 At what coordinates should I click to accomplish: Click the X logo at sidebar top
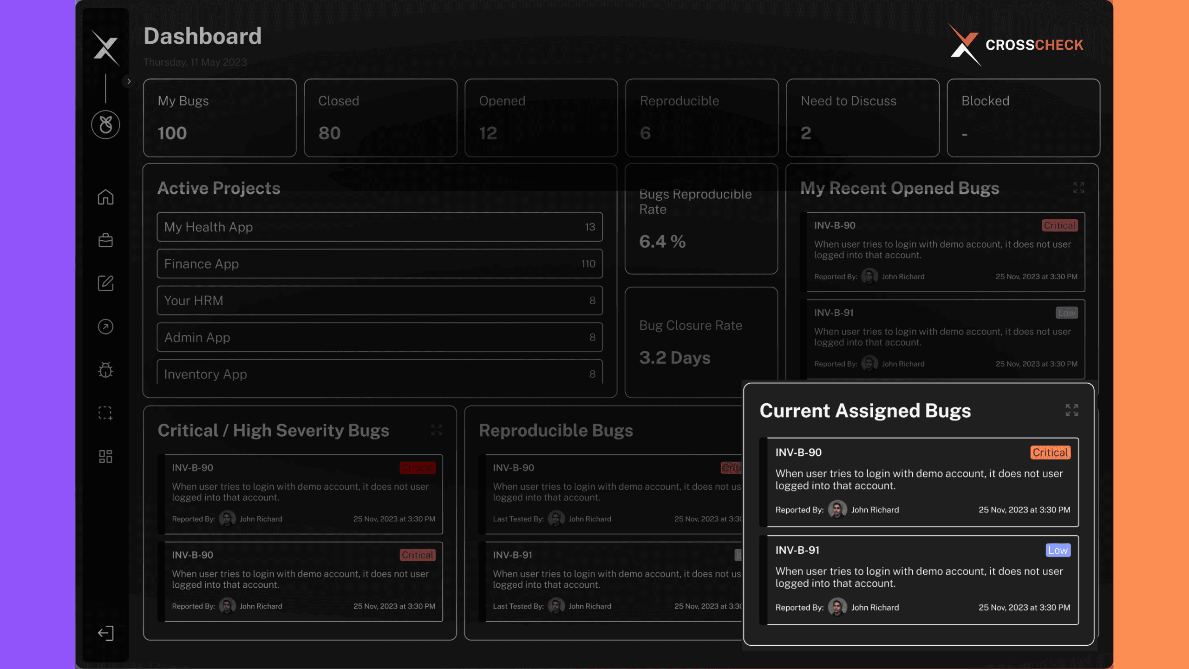pyautogui.click(x=105, y=47)
